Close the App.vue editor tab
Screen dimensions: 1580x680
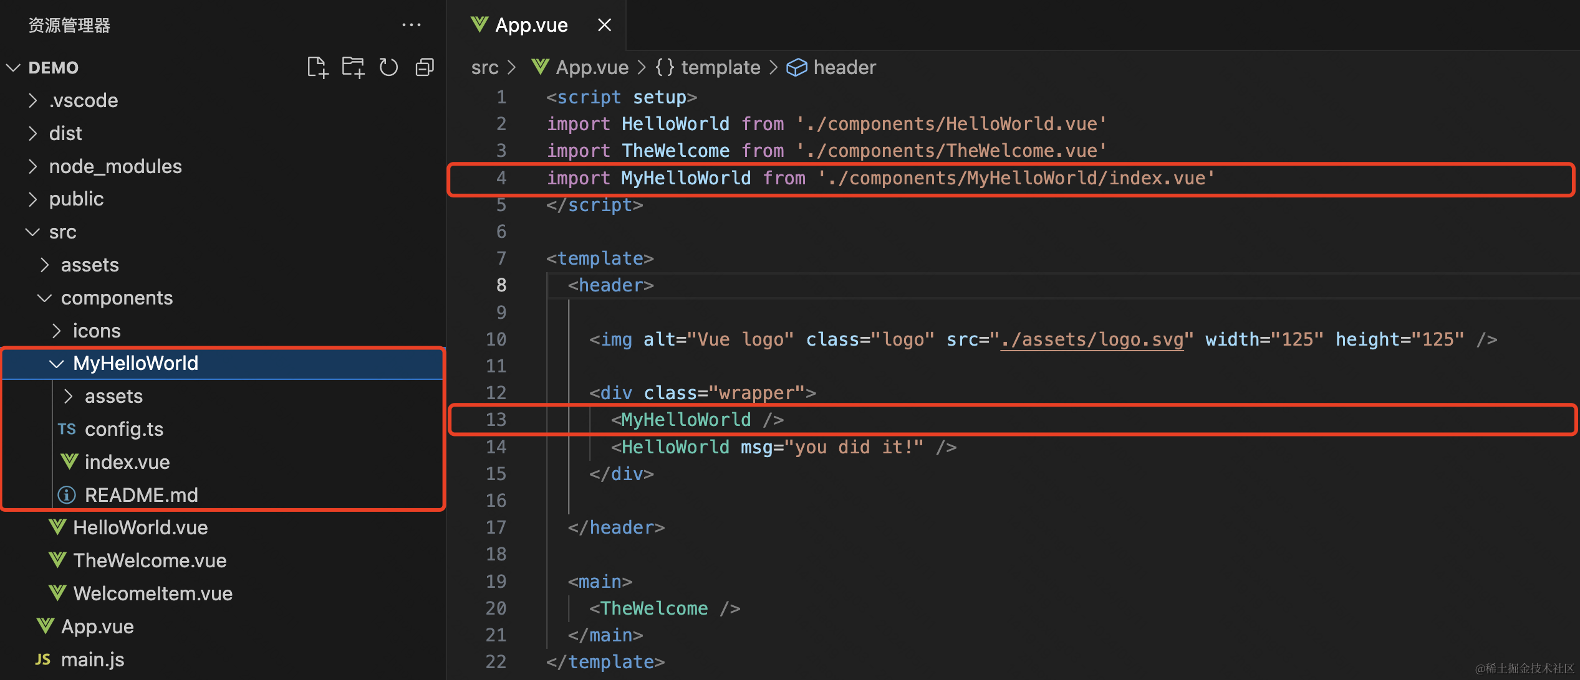604,25
